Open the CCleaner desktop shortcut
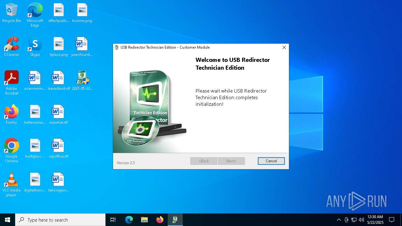 [x=12, y=47]
